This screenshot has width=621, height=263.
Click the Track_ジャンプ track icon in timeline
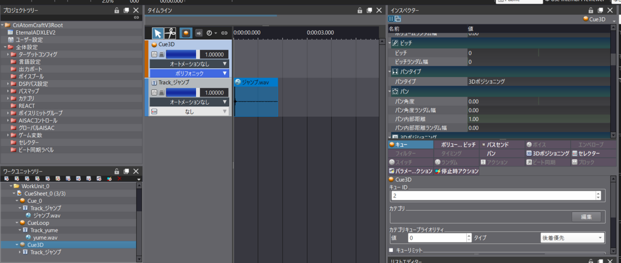pos(154,82)
